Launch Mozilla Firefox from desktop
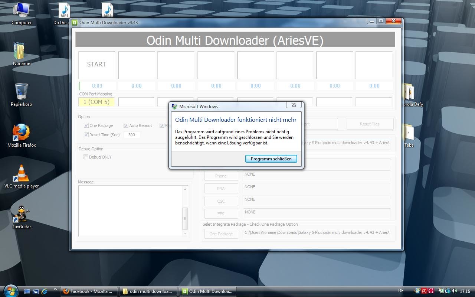 tap(22, 136)
